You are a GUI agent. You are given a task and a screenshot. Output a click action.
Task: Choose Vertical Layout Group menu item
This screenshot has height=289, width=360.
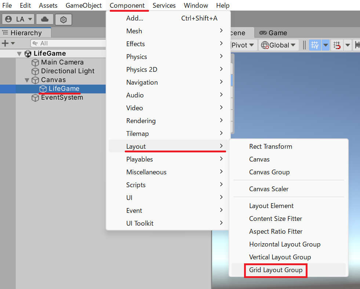click(x=280, y=257)
